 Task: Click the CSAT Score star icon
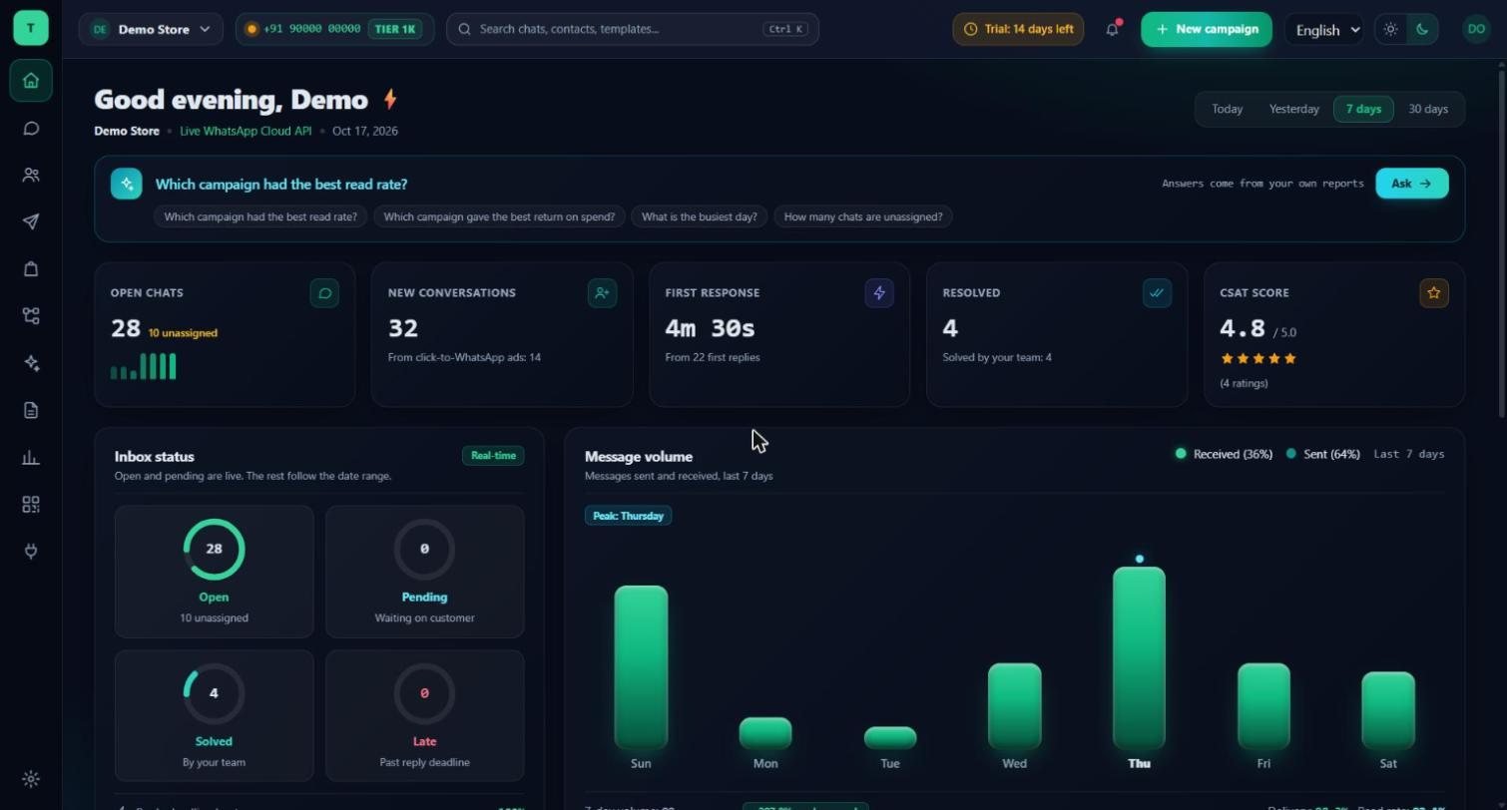coord(1434,293)
